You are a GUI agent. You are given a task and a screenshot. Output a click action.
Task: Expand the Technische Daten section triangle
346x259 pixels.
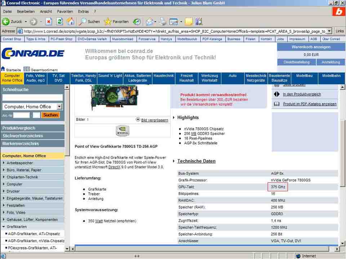(x=174, y=161)
